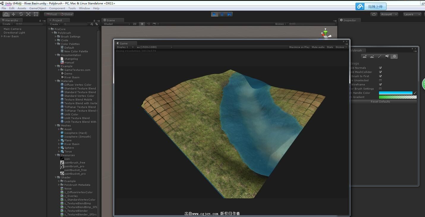Switch to the Inspector tab

350,20
